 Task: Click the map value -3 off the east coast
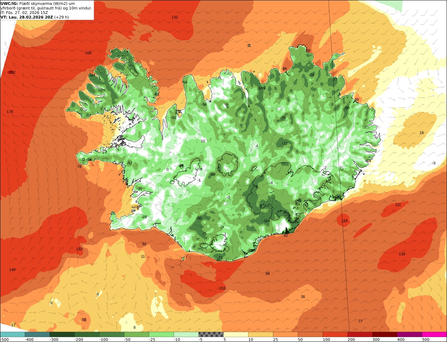click(434, 163)
